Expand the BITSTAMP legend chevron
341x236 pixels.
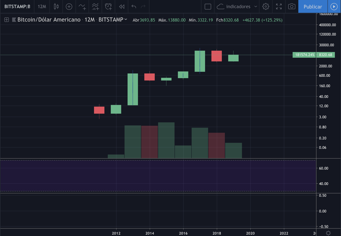[126, 20]
